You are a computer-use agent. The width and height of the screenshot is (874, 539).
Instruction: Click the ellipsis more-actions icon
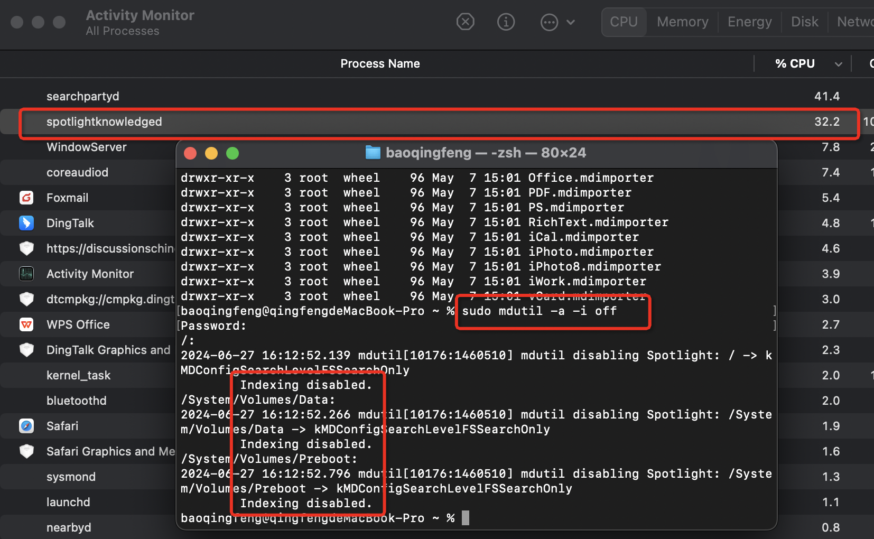click(549, 22)
